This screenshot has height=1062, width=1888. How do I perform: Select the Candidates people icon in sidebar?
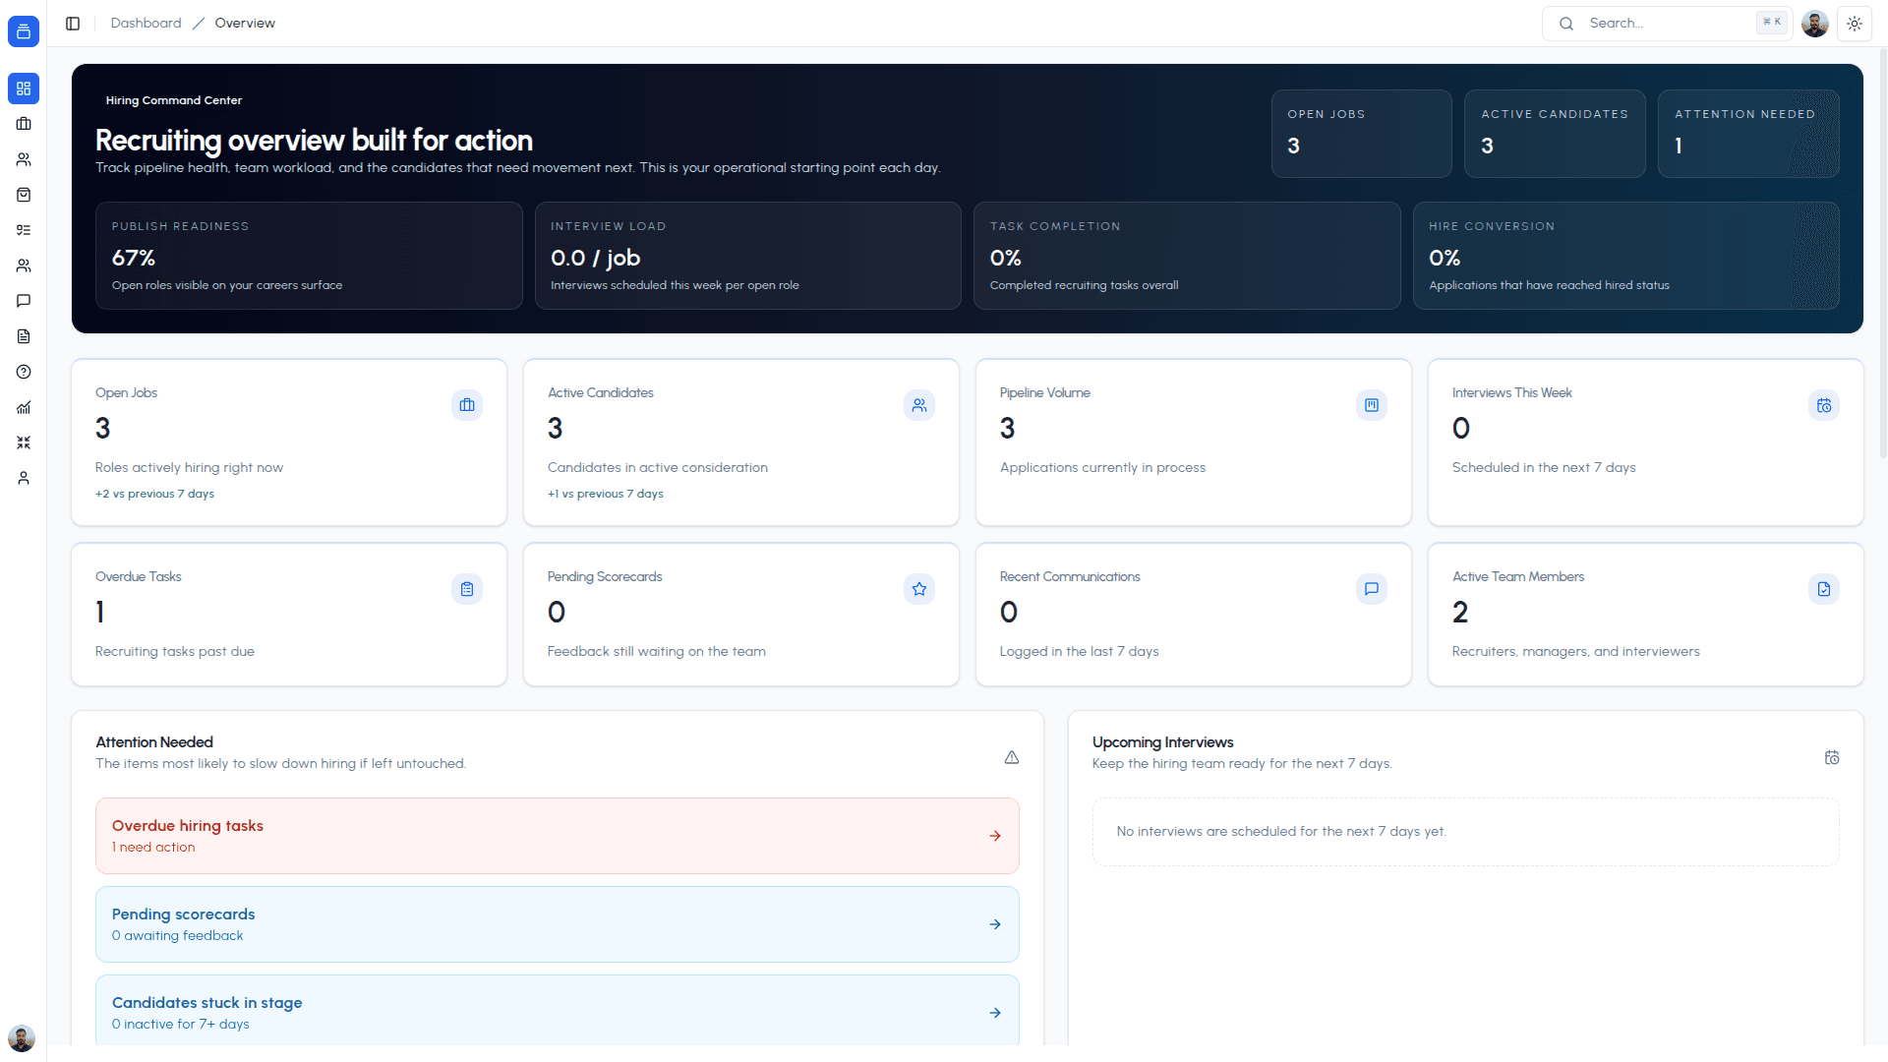click(24, 159)
